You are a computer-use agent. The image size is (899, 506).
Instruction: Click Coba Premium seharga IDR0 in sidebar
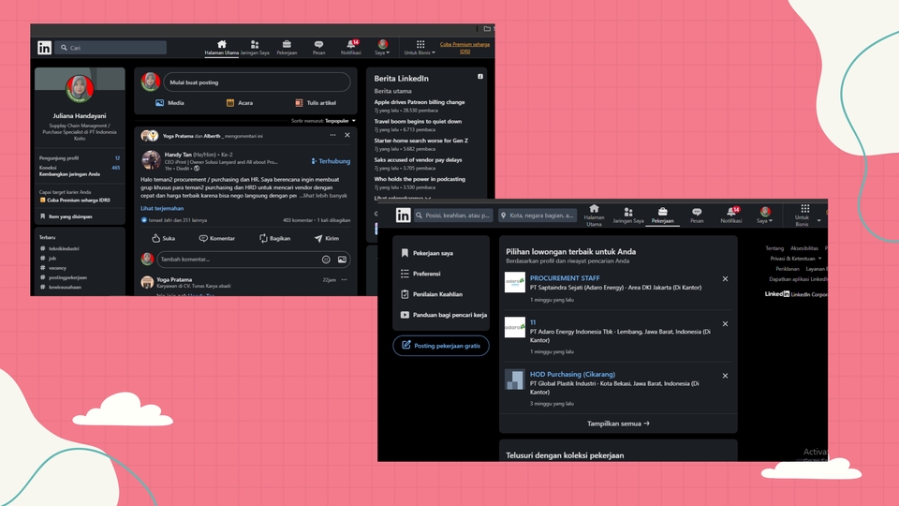tap(75, 201)
